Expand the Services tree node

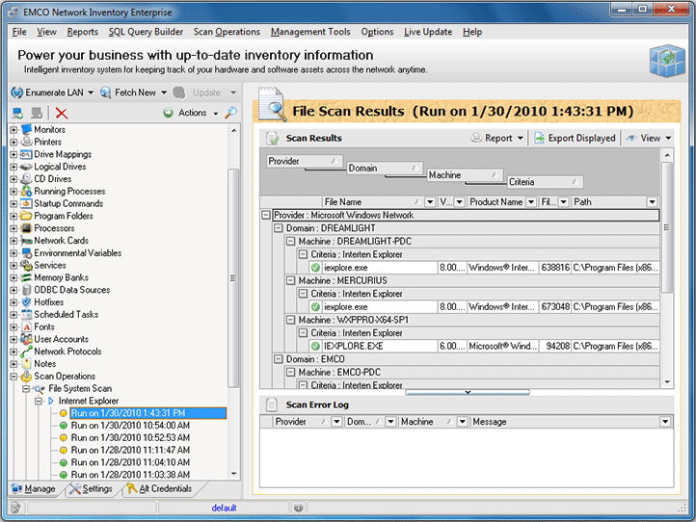13,266
